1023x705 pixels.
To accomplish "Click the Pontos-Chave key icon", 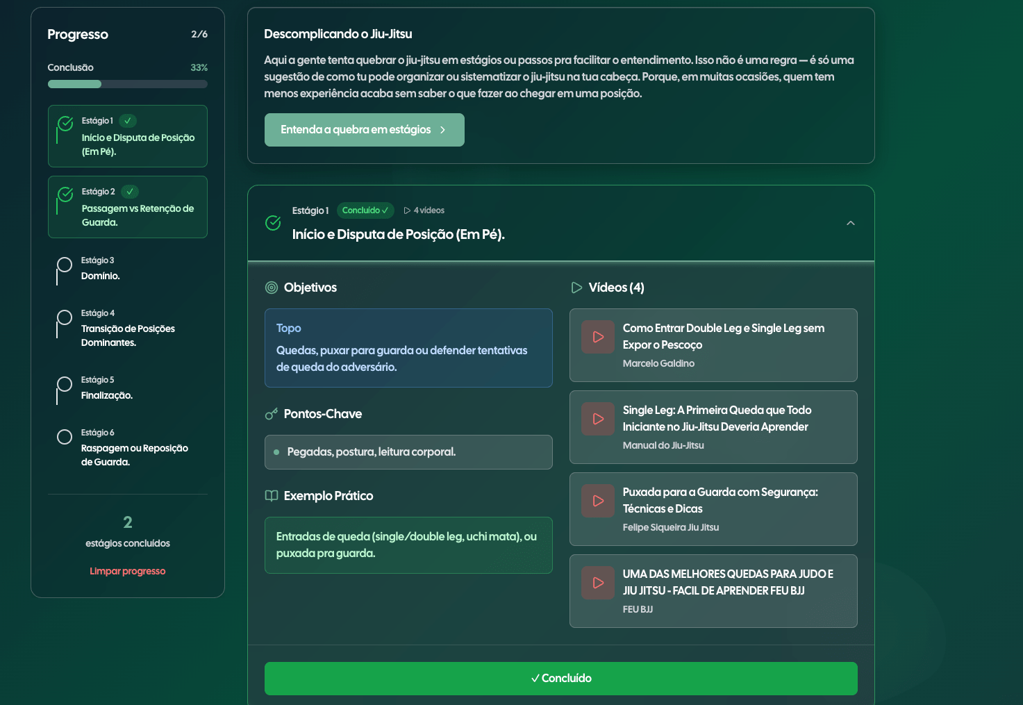I will [272, 414].
